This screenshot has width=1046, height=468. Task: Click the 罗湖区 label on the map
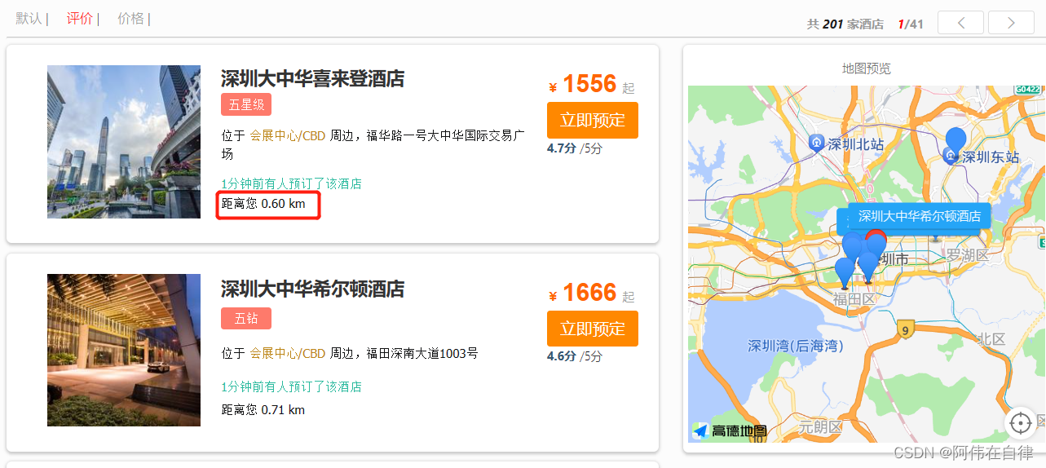pyautogui.click(x=968, y=256)
